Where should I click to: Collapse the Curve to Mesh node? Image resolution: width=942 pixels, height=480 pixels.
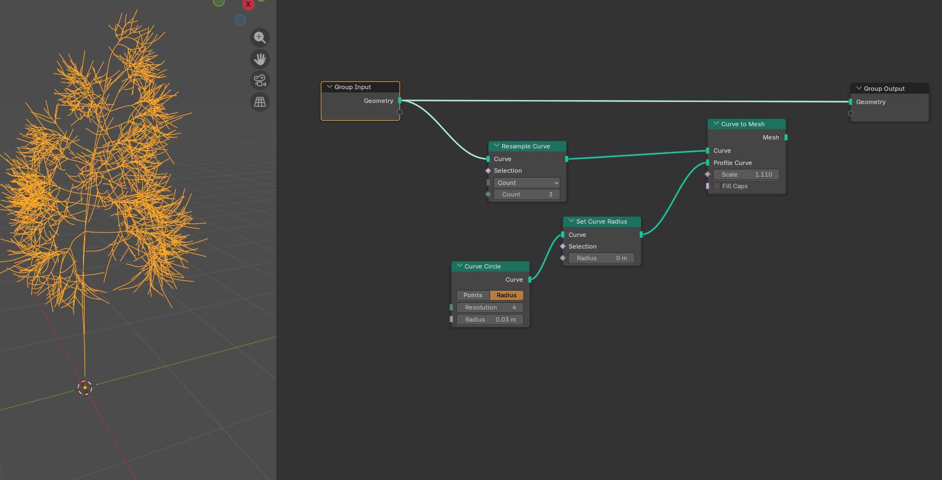716,124
